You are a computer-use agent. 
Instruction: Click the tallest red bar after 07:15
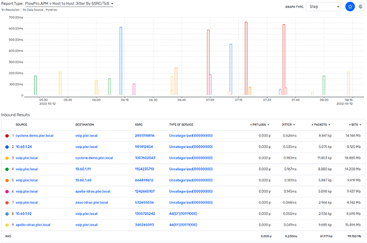pos(246,58)
